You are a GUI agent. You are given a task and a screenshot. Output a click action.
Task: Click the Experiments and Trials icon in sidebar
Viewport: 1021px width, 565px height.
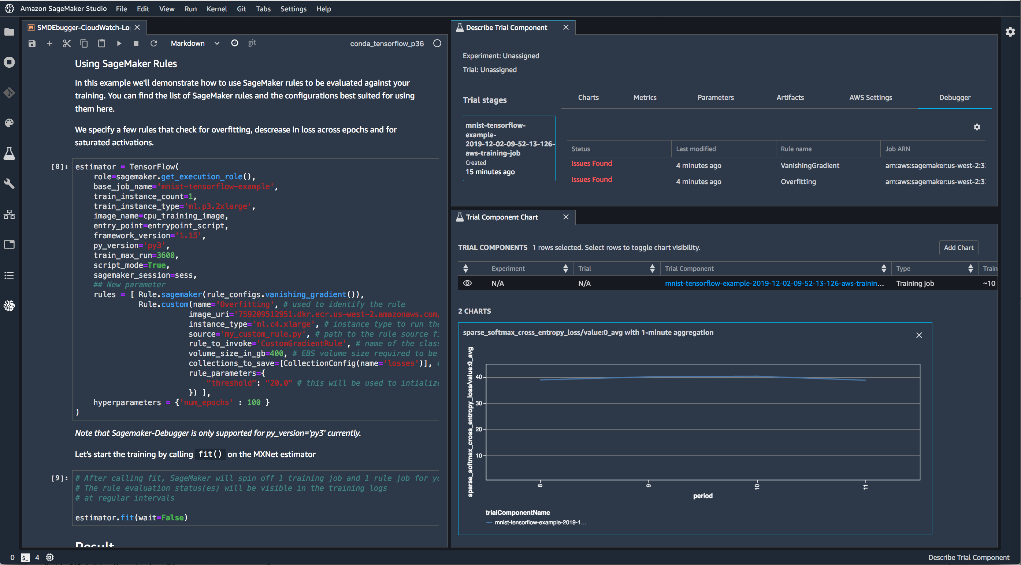coord(9,154)
